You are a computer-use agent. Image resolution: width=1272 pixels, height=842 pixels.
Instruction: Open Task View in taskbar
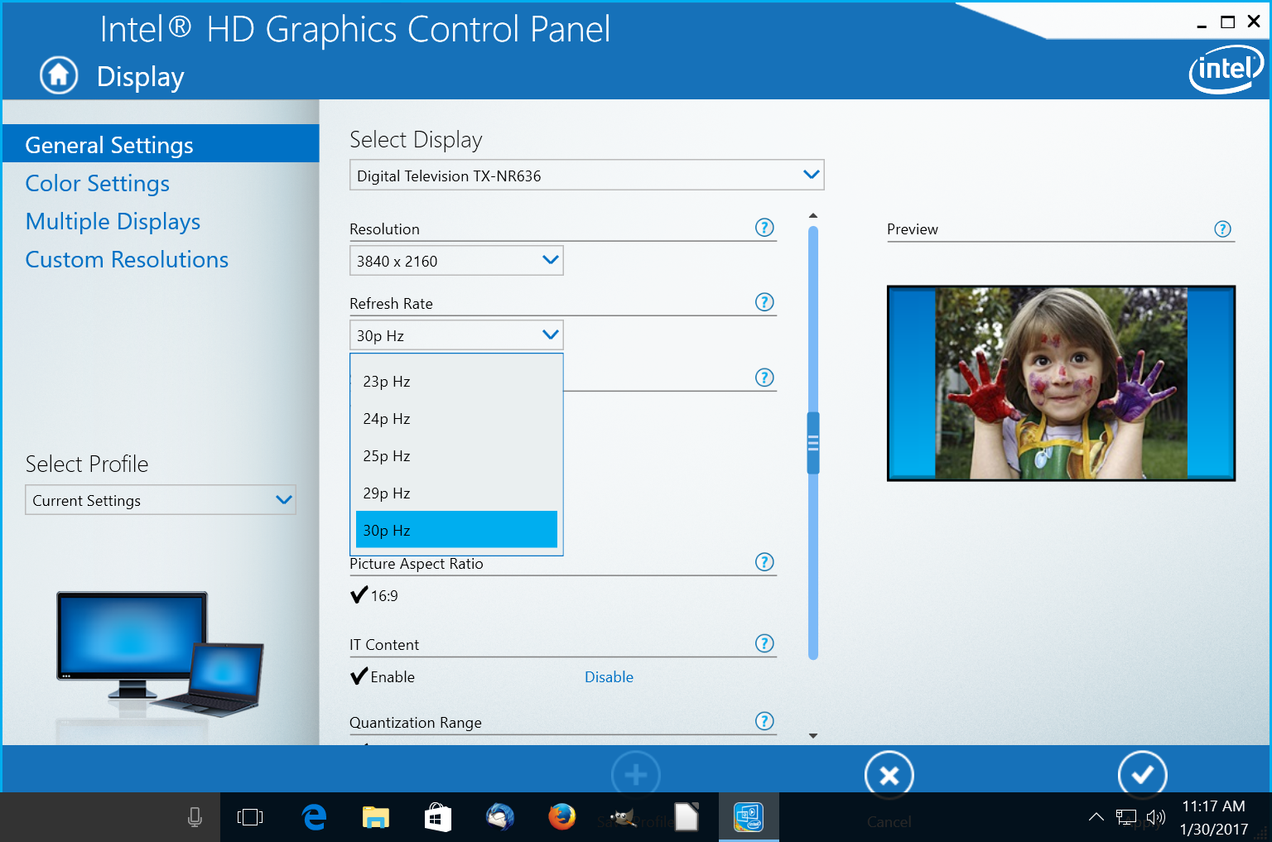(x=250, y=817)
